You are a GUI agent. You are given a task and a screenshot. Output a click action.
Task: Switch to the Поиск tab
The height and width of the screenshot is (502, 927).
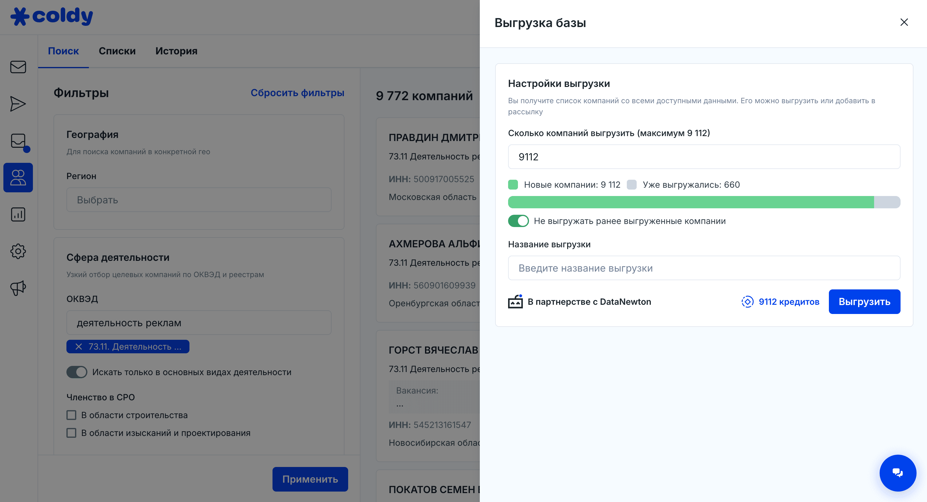[x=63, y=51]
